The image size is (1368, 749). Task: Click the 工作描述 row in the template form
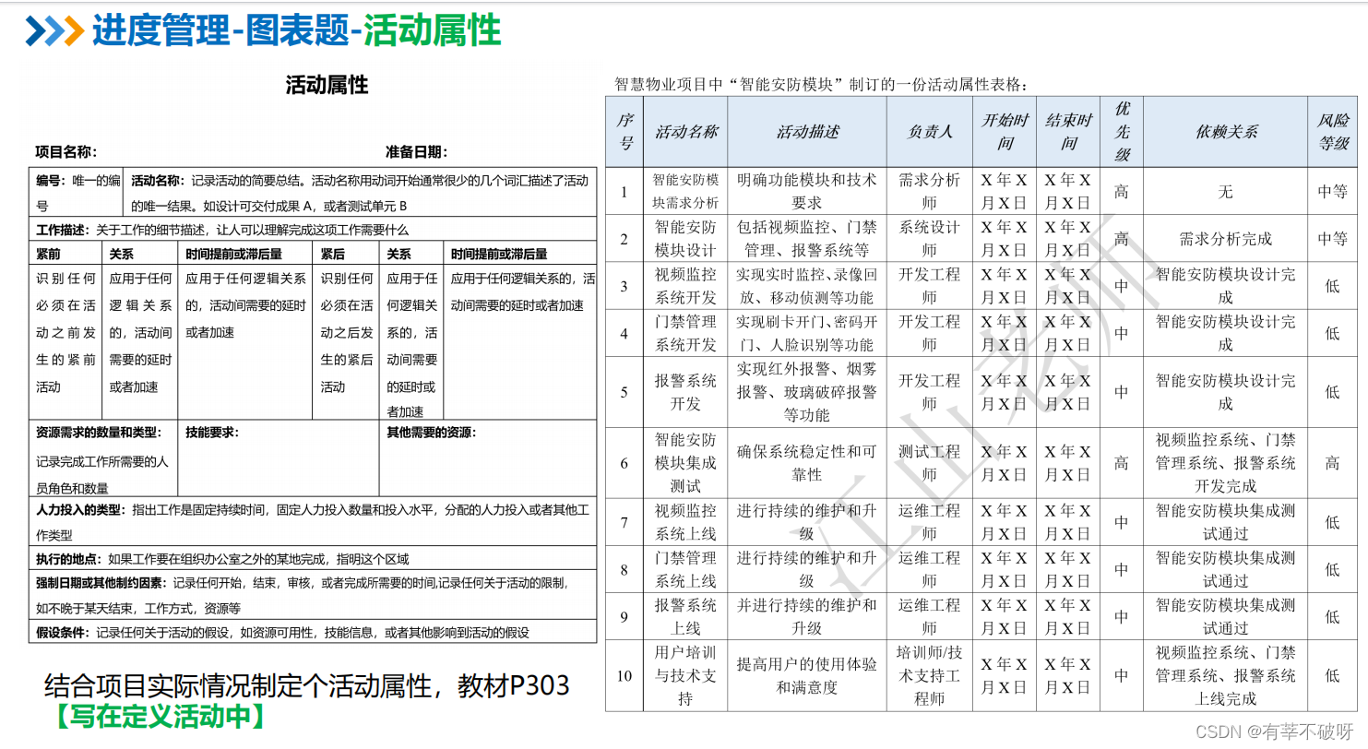(x=313, y=230)
